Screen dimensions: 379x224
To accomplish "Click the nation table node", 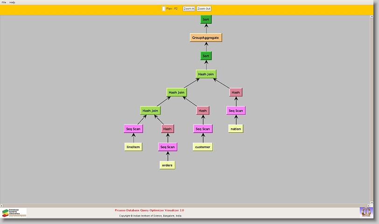I will click(236, 128).
